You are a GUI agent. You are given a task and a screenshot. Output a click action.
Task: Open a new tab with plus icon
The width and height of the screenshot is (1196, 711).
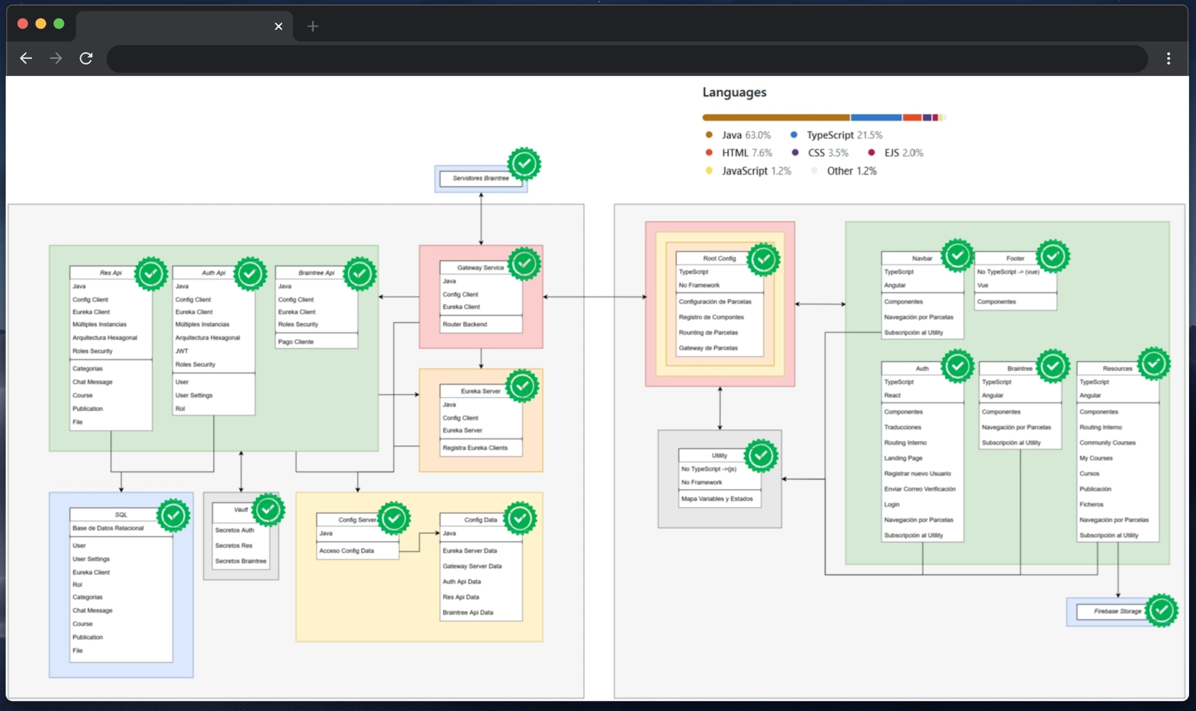[x=312, y=26]
